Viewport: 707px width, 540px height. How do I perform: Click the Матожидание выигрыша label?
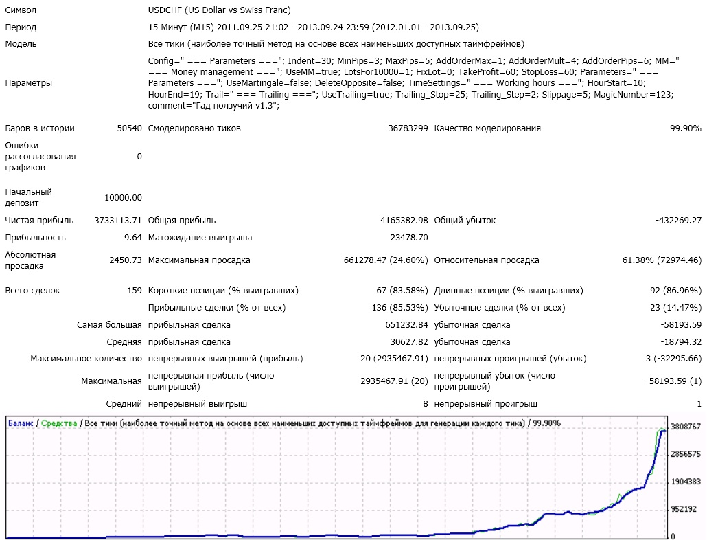[200, 237]
